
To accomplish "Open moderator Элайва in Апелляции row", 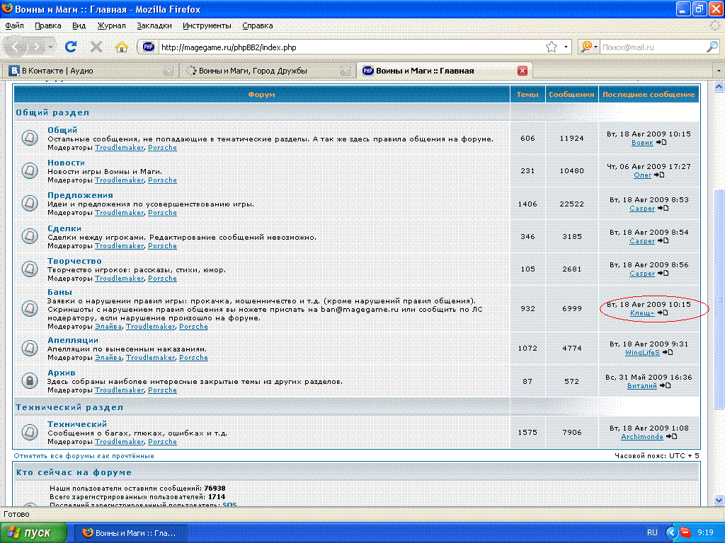I will click(108, 357).
